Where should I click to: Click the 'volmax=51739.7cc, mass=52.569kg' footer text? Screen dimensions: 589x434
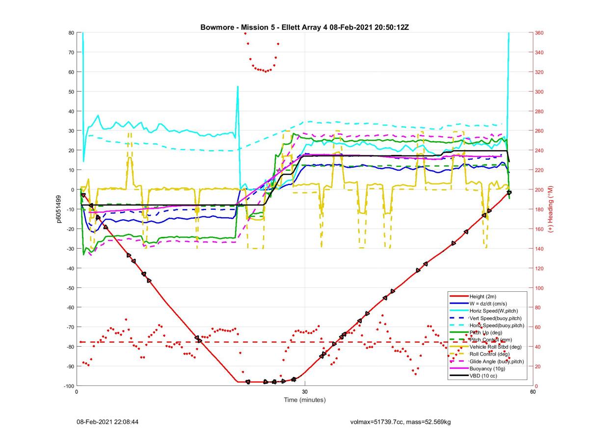click(401, 422)
